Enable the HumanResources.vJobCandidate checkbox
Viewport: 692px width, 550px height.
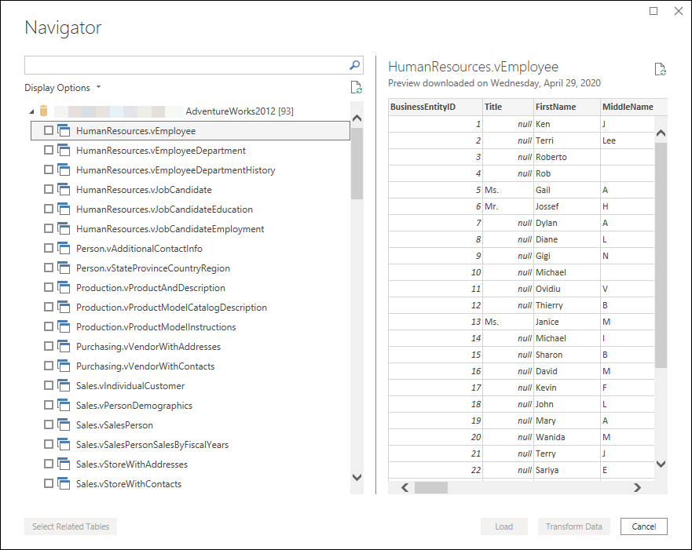click(49, 189)
